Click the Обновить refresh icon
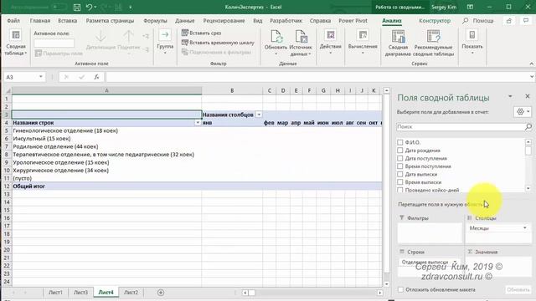Screen dimensions: 536x301 coord(276,36)
